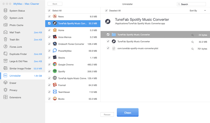Click the Google Chrome icon
Image resolution: width=210 pixels, height=123 pixels.
coord(55,64)
